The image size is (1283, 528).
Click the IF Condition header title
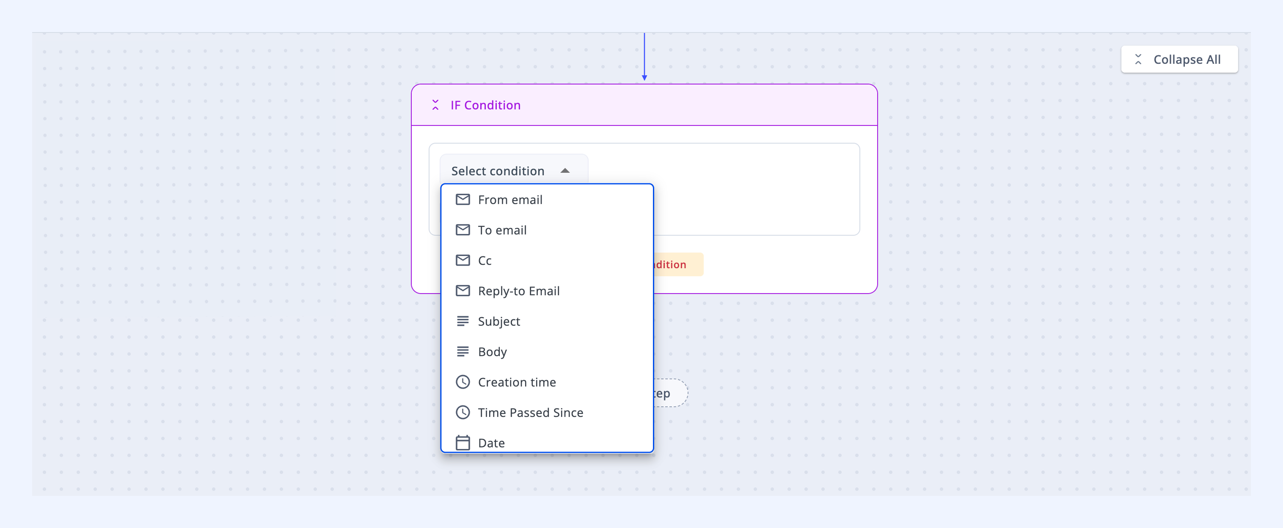point(485,105)
